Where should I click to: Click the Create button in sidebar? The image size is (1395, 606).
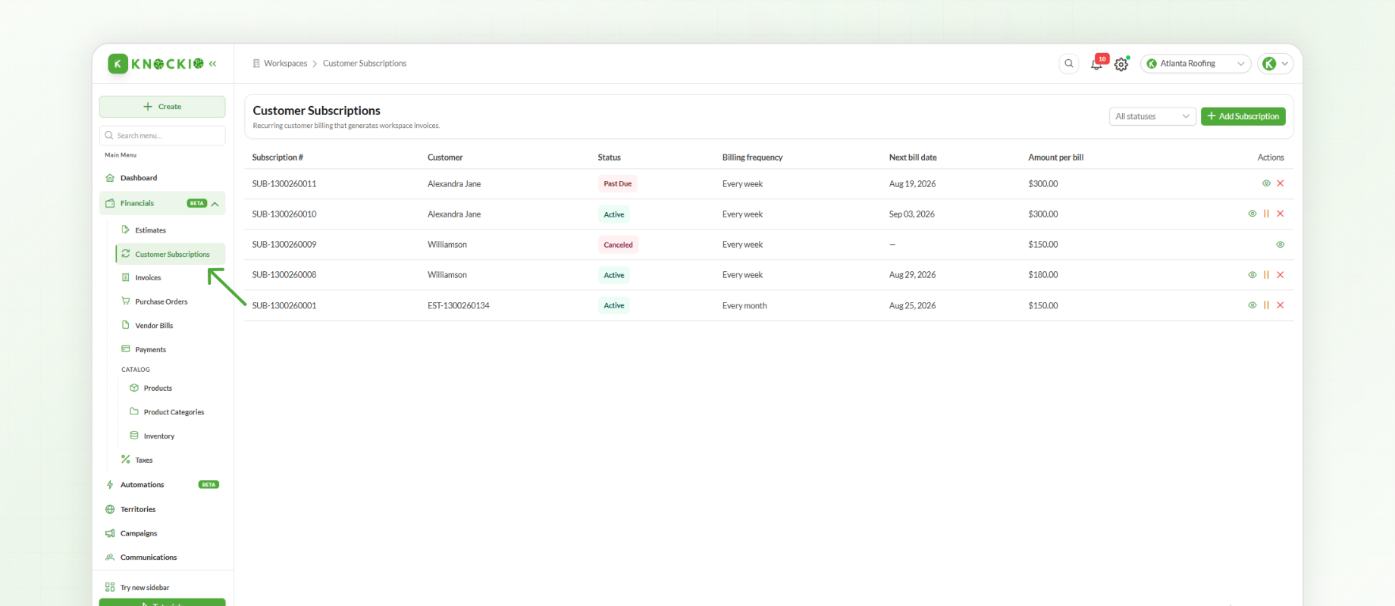click(x=162, y=107)
